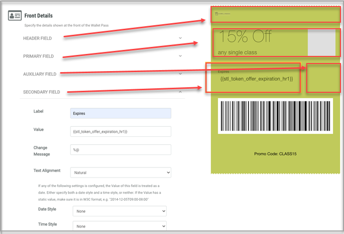This screenshot has height=234, width=344.
Task: Expand the Primary Field chevron
Action: (x=180, y=56)
